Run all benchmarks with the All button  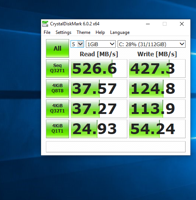coord(57,48)
